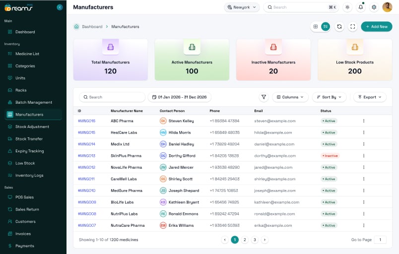Open Inventory Logs in sidebar
Viewport: 399px width, 254px height.
[33, 175]
